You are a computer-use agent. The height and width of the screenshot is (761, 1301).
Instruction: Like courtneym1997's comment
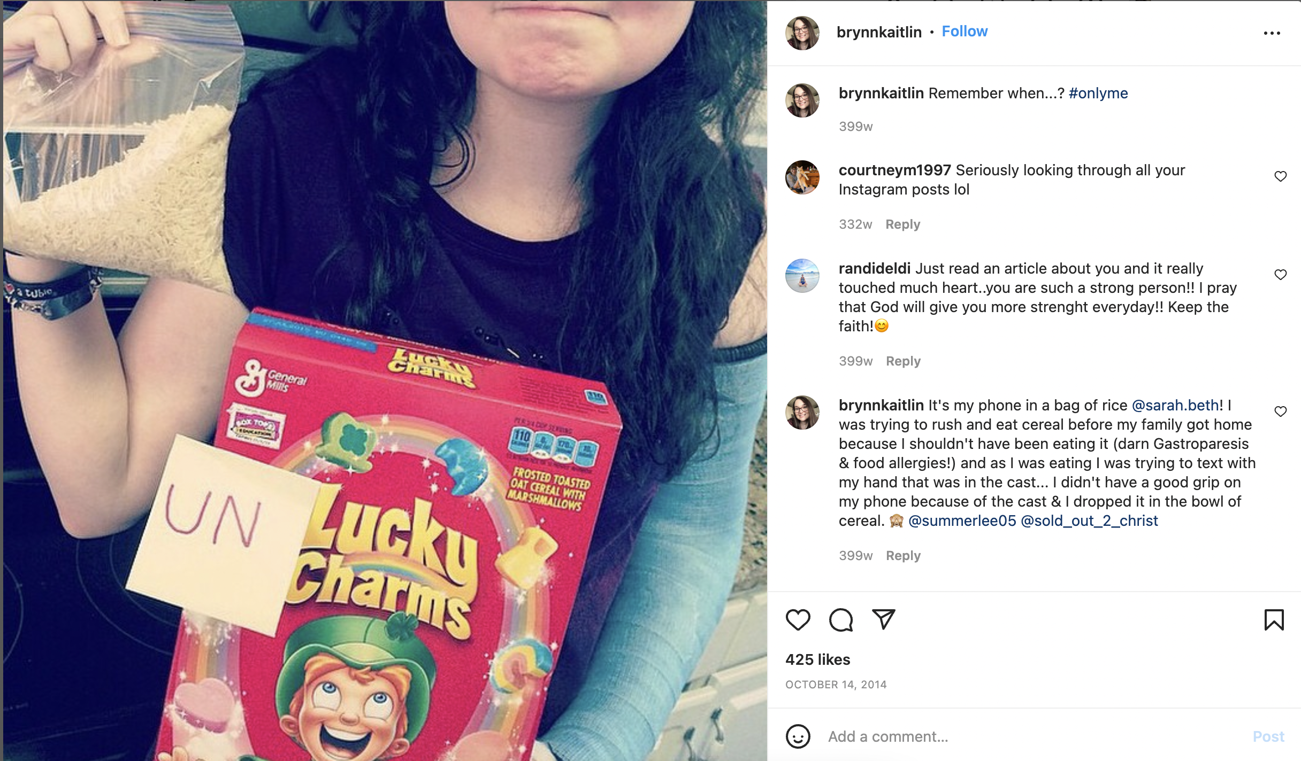click(1280, 176)
